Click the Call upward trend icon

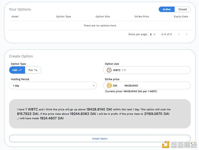coord(20,70)
